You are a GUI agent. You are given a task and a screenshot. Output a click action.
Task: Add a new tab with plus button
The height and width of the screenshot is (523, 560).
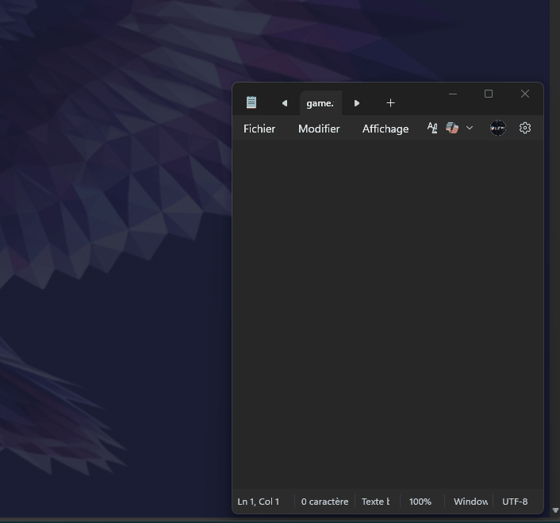(391, 103)
